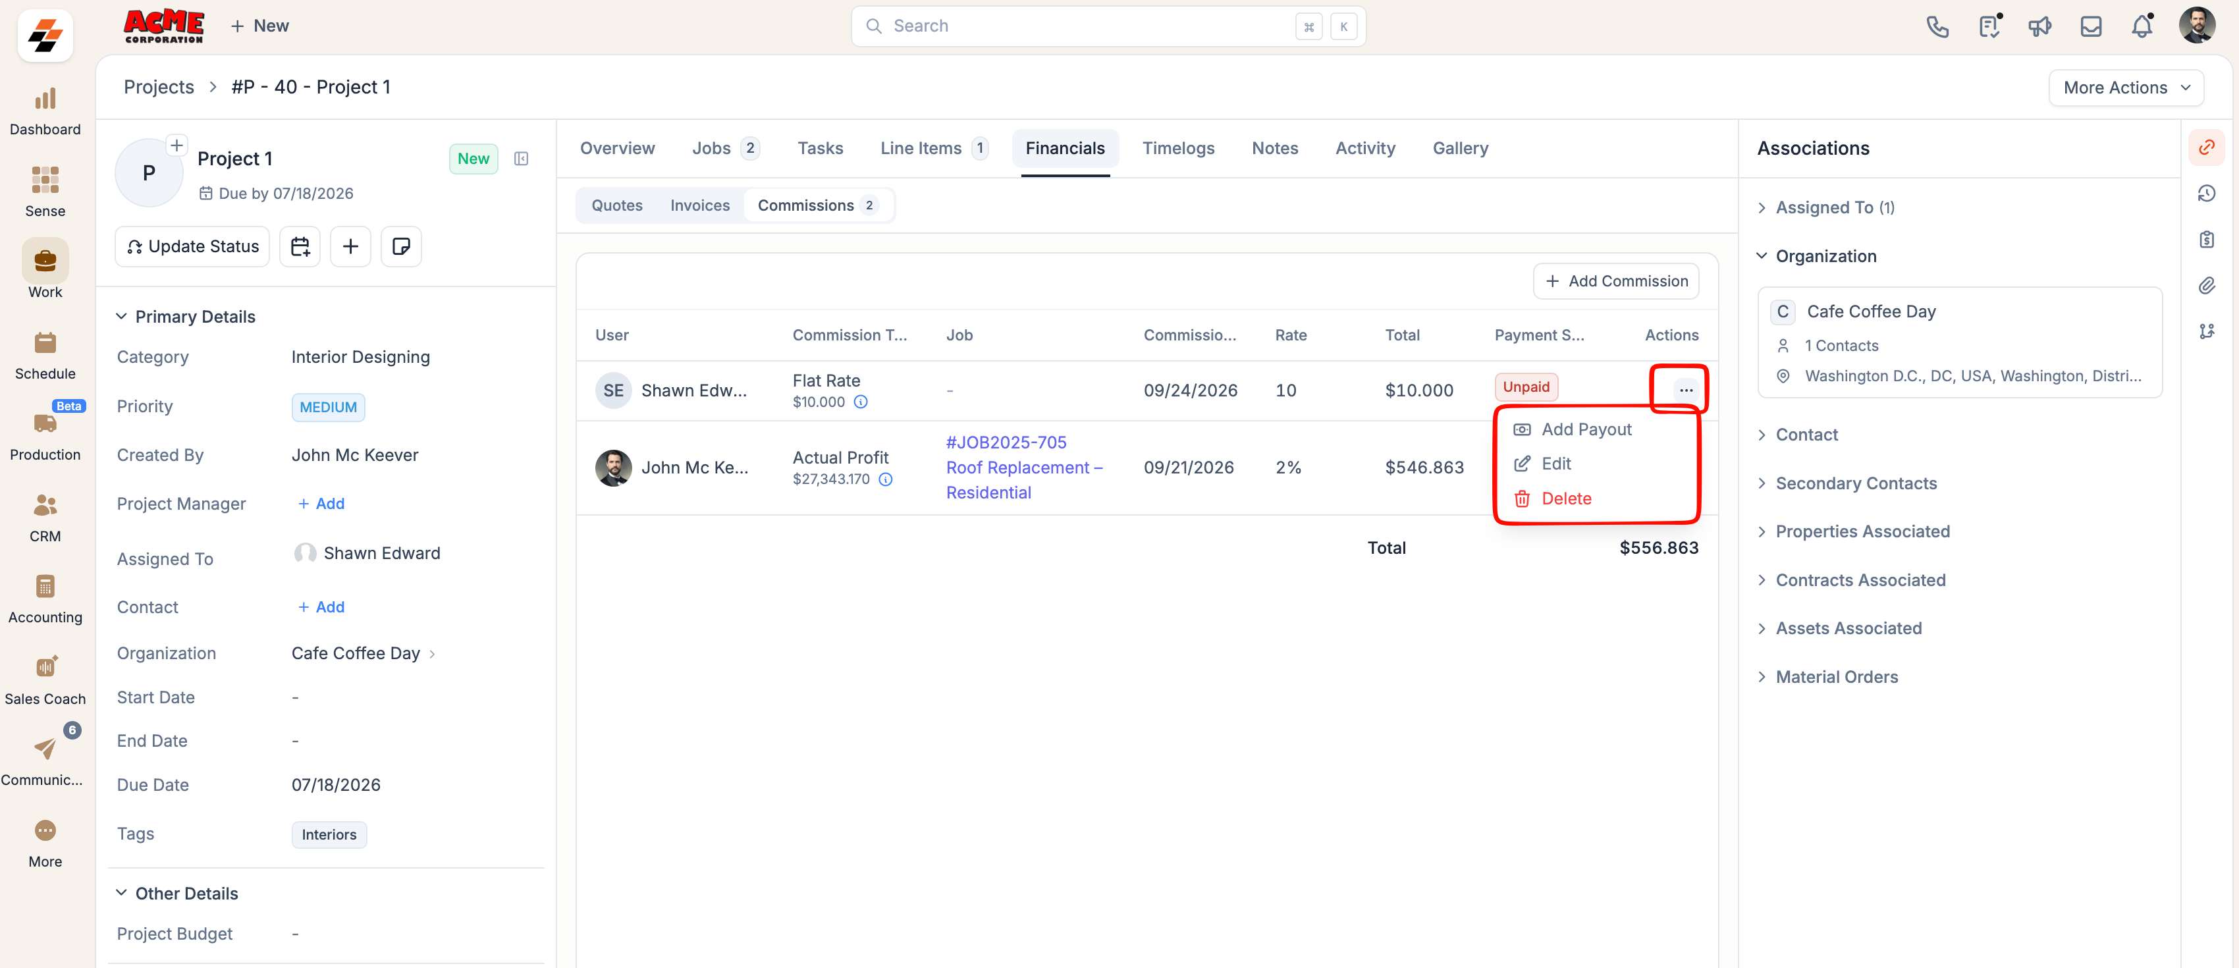Click the Add Commission button
This screenshot has width=2239, height=968.
[x=1616, y=282]
